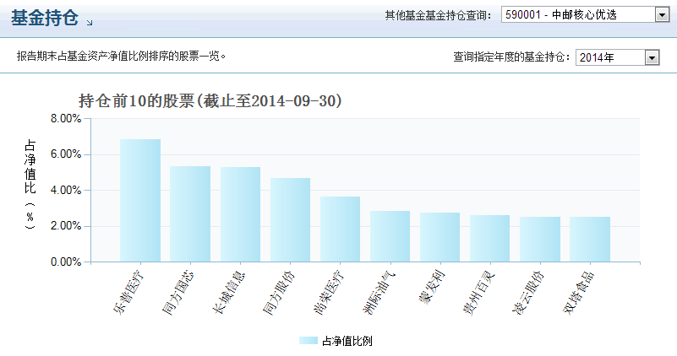Screen dimensions: 677x356
Task: Click the 乐普医疗 bar in the chart
Action: (x=139, y=201)
